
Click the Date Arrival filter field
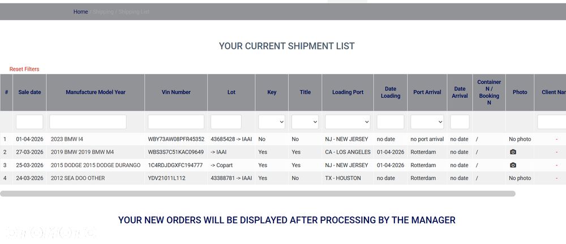[x=460, y=121]
